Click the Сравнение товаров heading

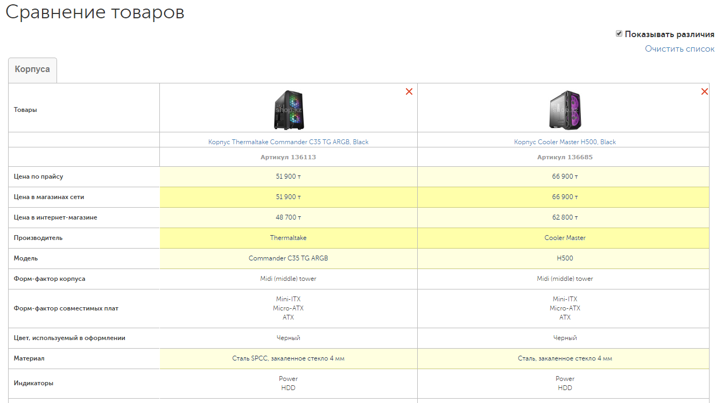click(95, 13)
